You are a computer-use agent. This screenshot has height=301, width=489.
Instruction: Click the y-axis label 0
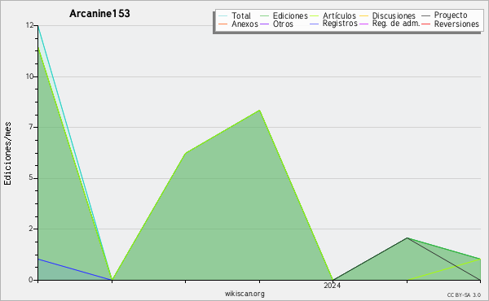(x=31, y=280)
